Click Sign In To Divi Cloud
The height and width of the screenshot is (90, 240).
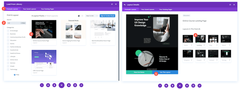107,16
